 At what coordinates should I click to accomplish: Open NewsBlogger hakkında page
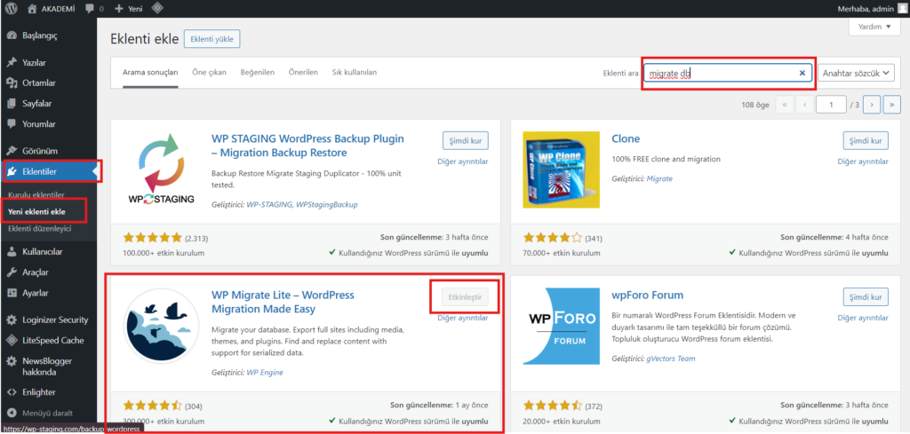coord(48,367)
